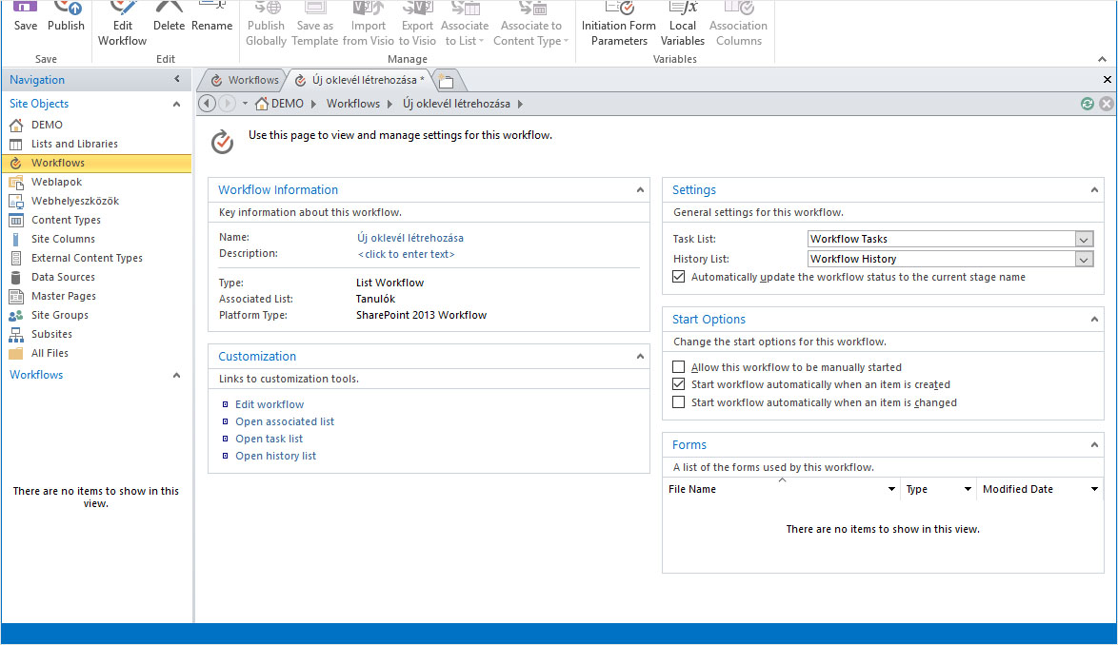Enable manual start of workflow
The height and width of the screenshot is (645, 1118).
(x=679, y=367)
